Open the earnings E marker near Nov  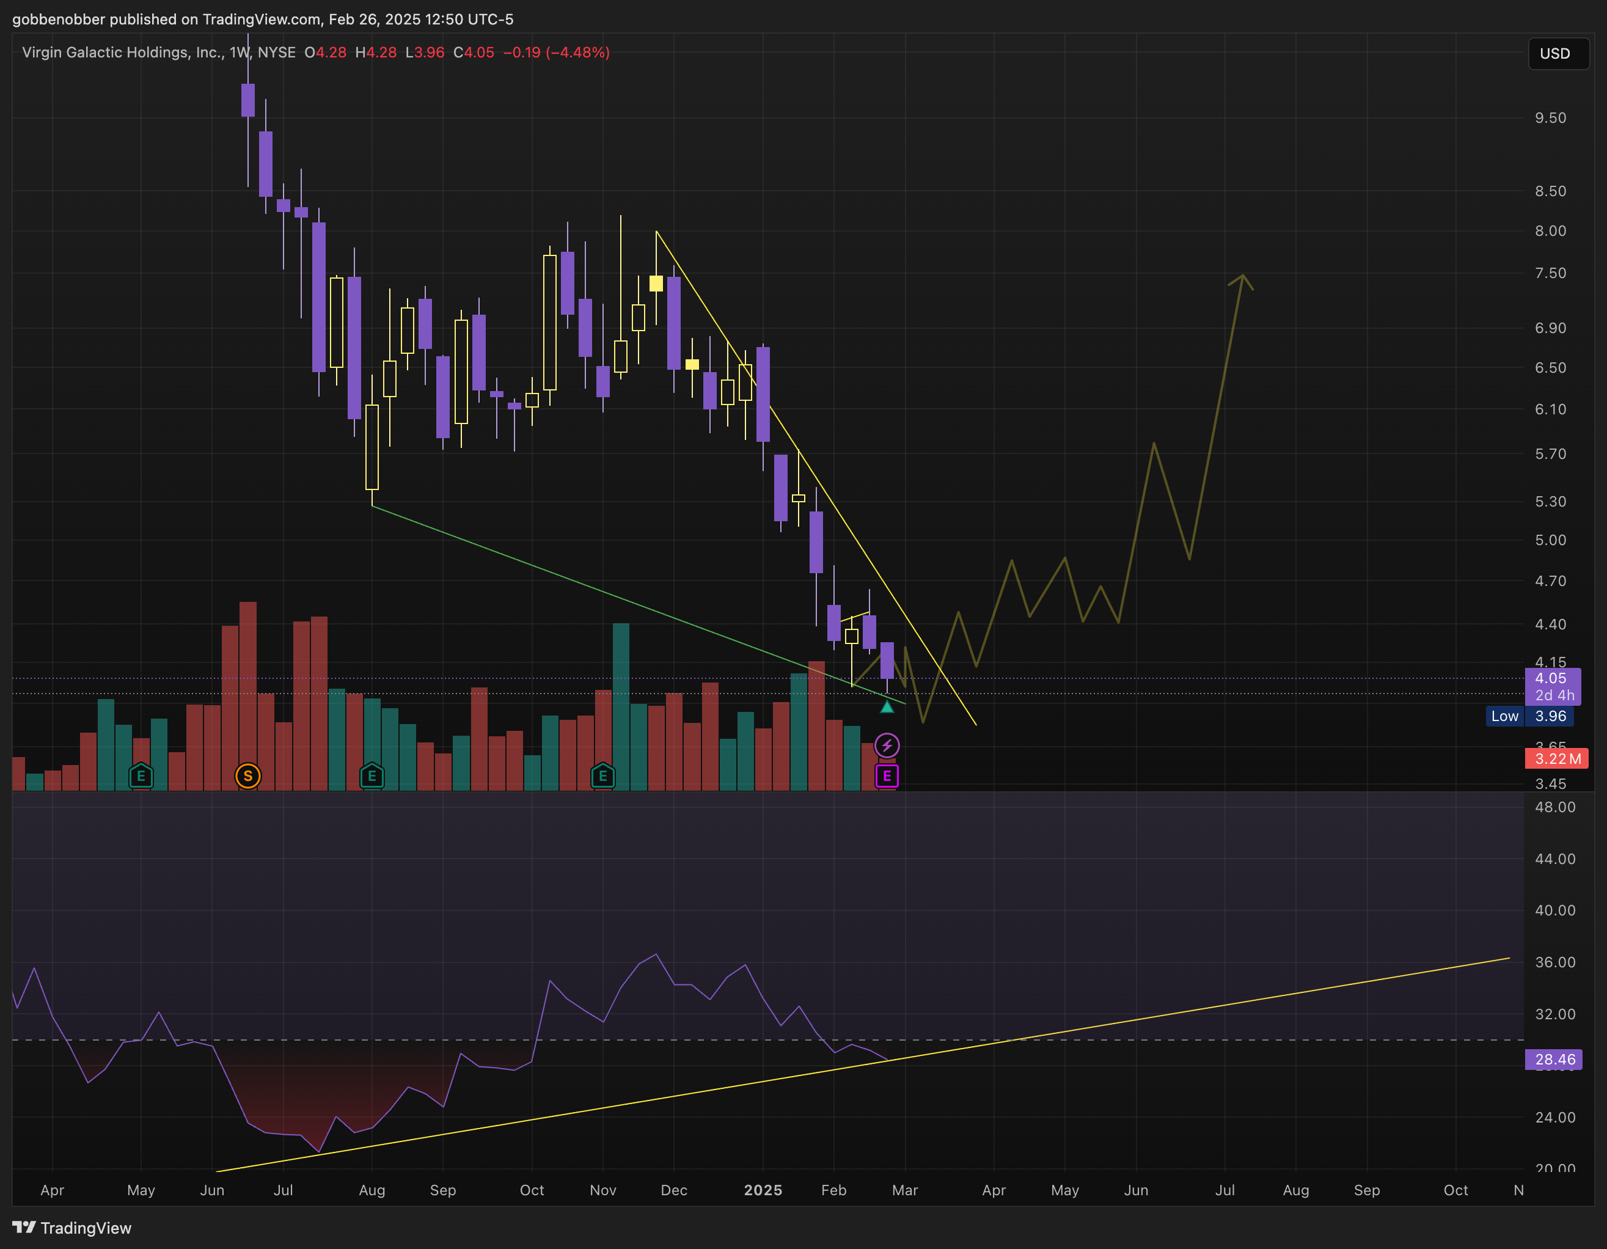(x=602, y=776)
